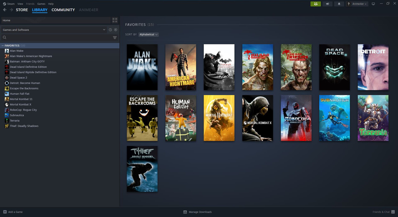Click Human Fall Flat sidebar icon
The width and height of the screenshot is (398, 217).
tap(7, 94)
